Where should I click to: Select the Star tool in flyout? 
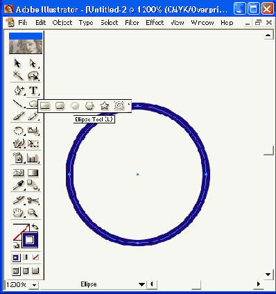(105, 106)
